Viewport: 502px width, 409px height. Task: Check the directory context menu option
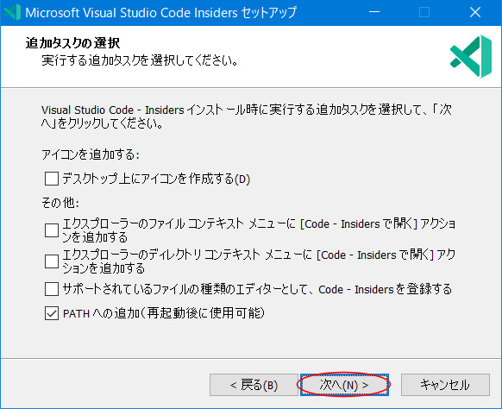(x=52, y=261)
